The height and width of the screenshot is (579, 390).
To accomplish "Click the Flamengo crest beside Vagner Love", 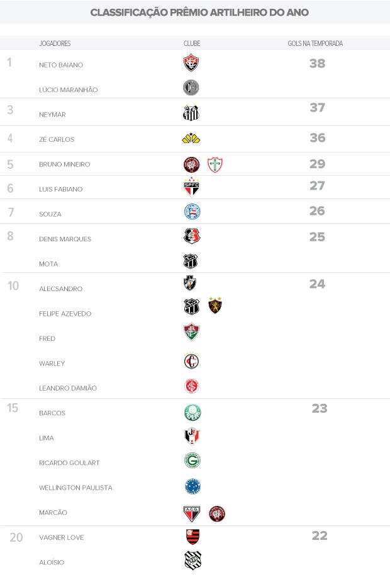I will [192, 537].
